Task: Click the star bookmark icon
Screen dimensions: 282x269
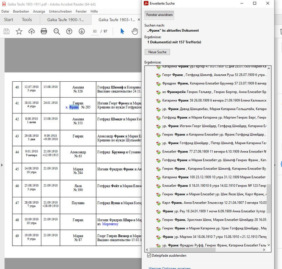Action: coord(19,31)
